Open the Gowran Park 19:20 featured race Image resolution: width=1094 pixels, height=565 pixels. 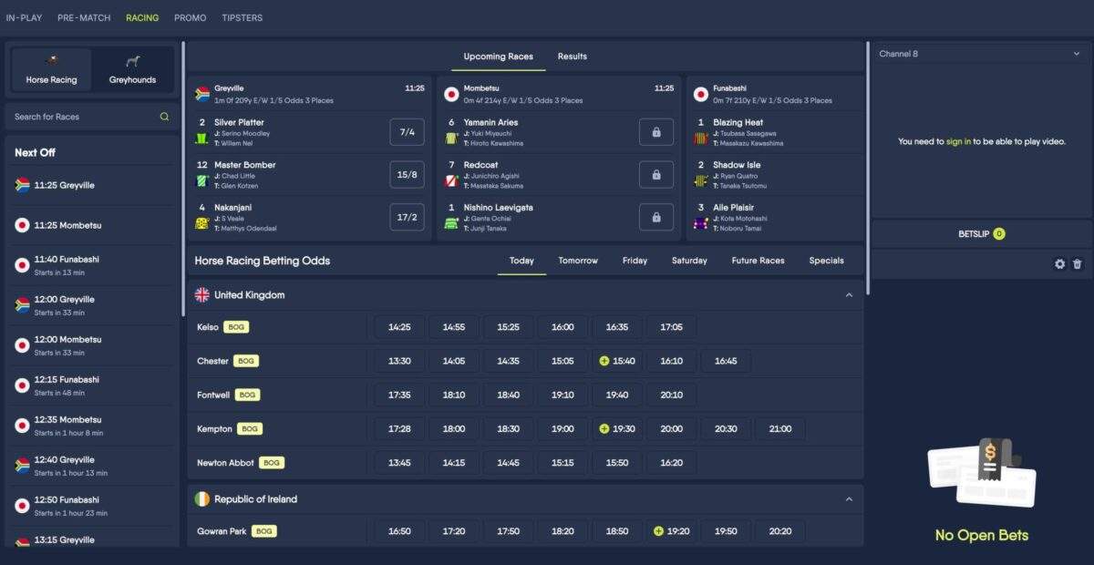coord(672,531)
